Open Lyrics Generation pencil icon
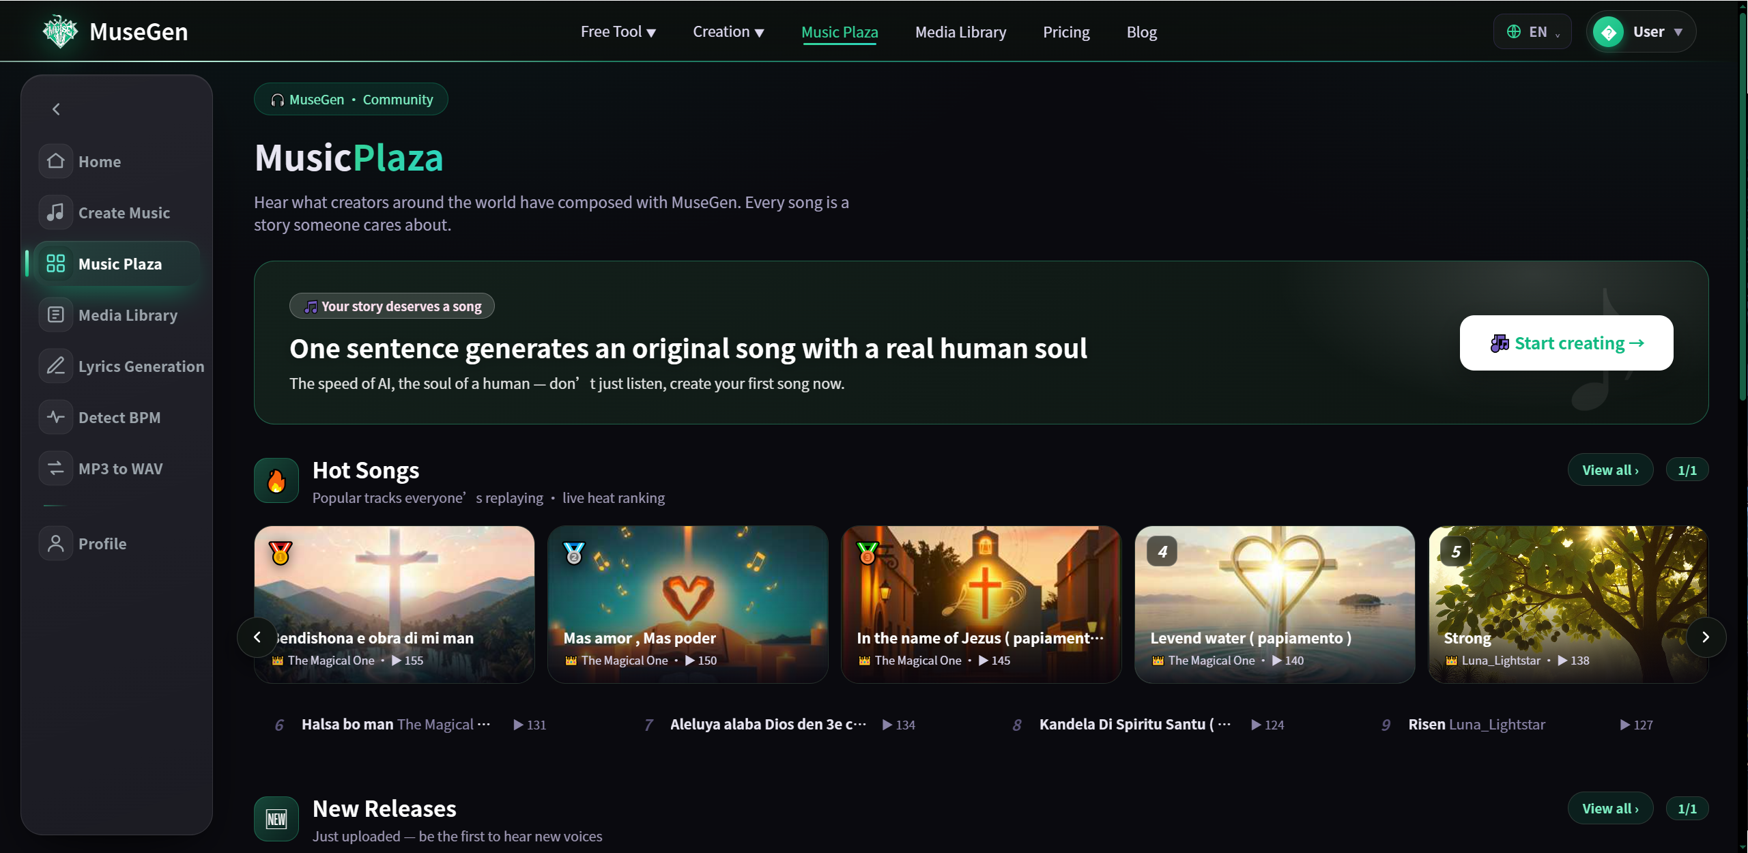This screenshot has width=1748, height=853. click(x=55, y=366)
